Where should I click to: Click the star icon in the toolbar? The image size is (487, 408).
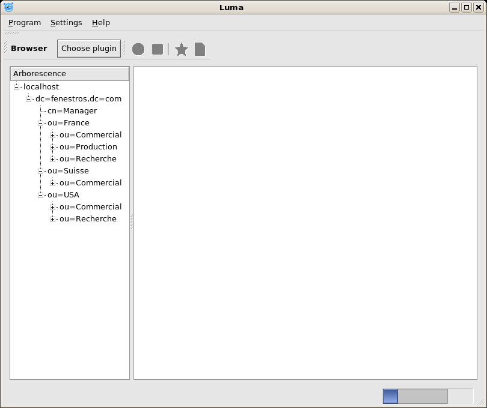tap(182, 49)
